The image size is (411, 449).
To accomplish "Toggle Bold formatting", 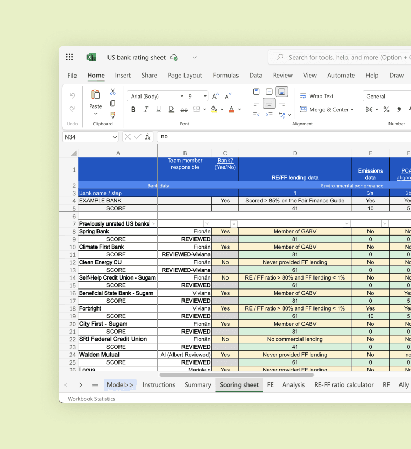I will (x=133, y=110).
